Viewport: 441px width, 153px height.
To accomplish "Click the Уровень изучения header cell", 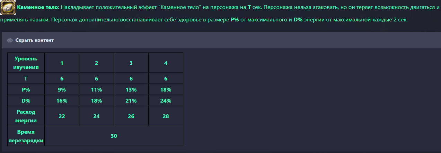I will point(26,63).
